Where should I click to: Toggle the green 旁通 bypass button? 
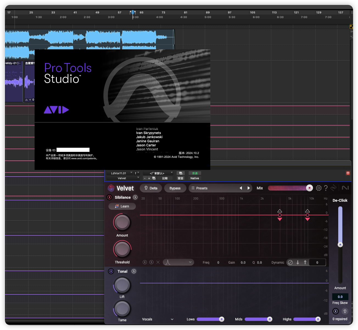[x=195, y=173]
